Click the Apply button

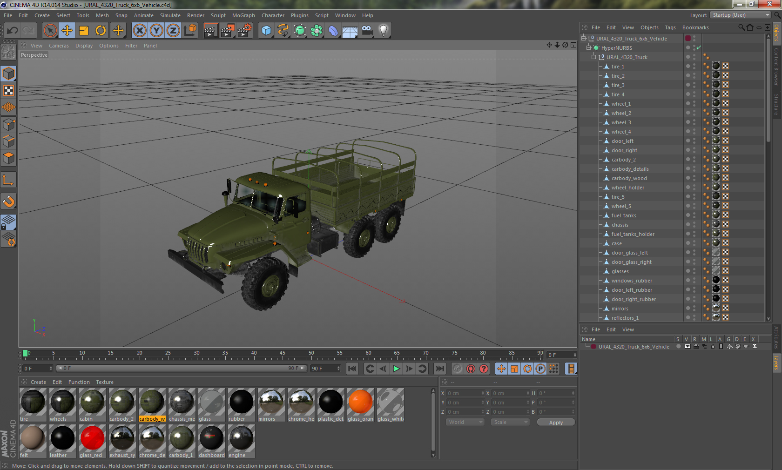[556, 422]
